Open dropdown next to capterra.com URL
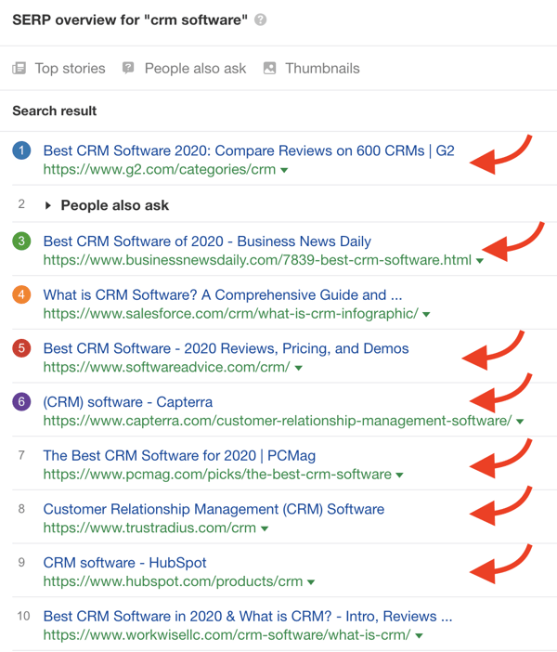The image size is (557, 652). 520,422
